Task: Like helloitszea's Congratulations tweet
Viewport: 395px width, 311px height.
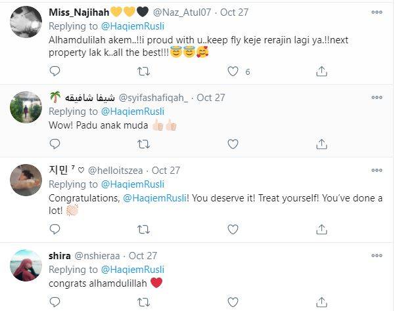Action: tap(232, 230)
